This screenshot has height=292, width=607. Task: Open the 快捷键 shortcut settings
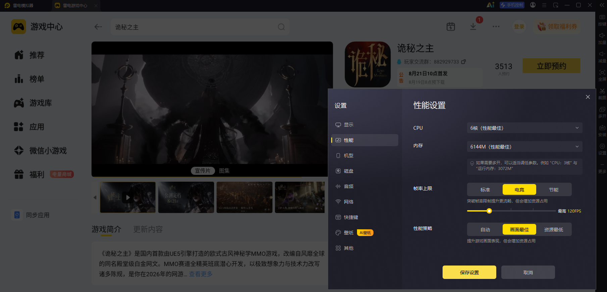pyautogui.click(x=364, y=217)
